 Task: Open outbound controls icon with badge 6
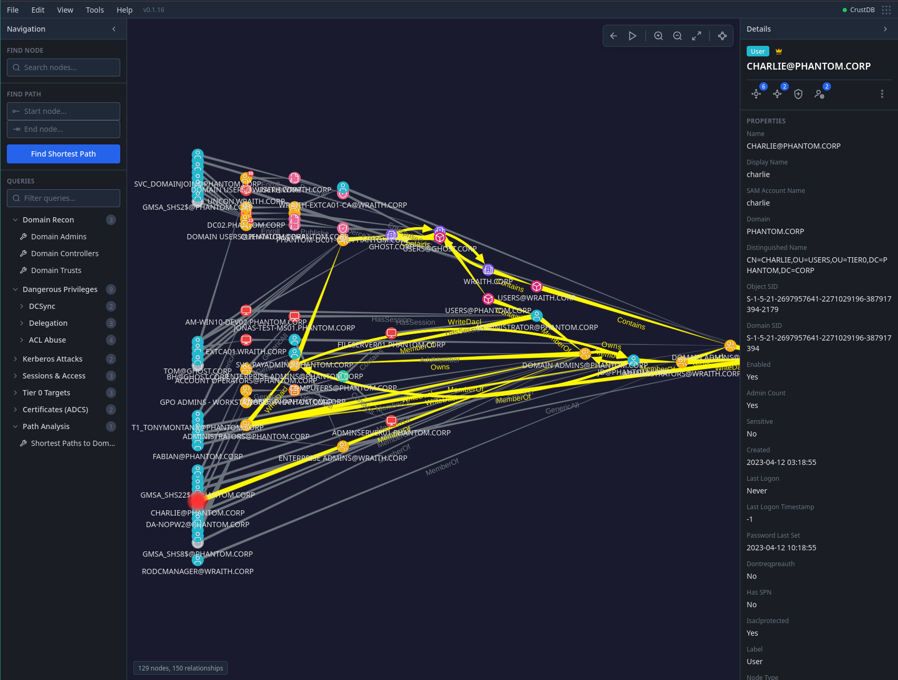(x=756, y=94)
